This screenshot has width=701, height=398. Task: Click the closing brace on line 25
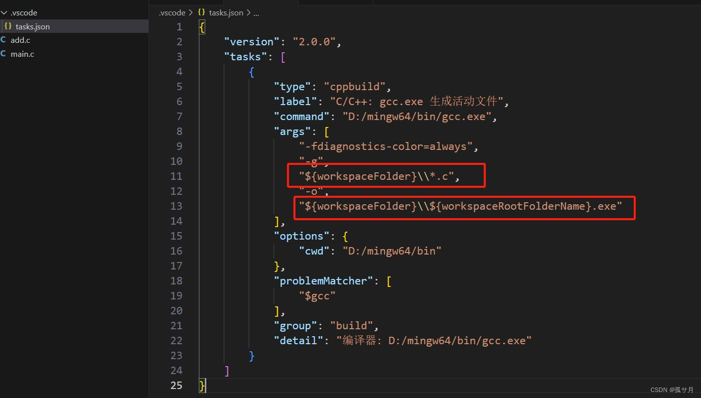point(202,386)
